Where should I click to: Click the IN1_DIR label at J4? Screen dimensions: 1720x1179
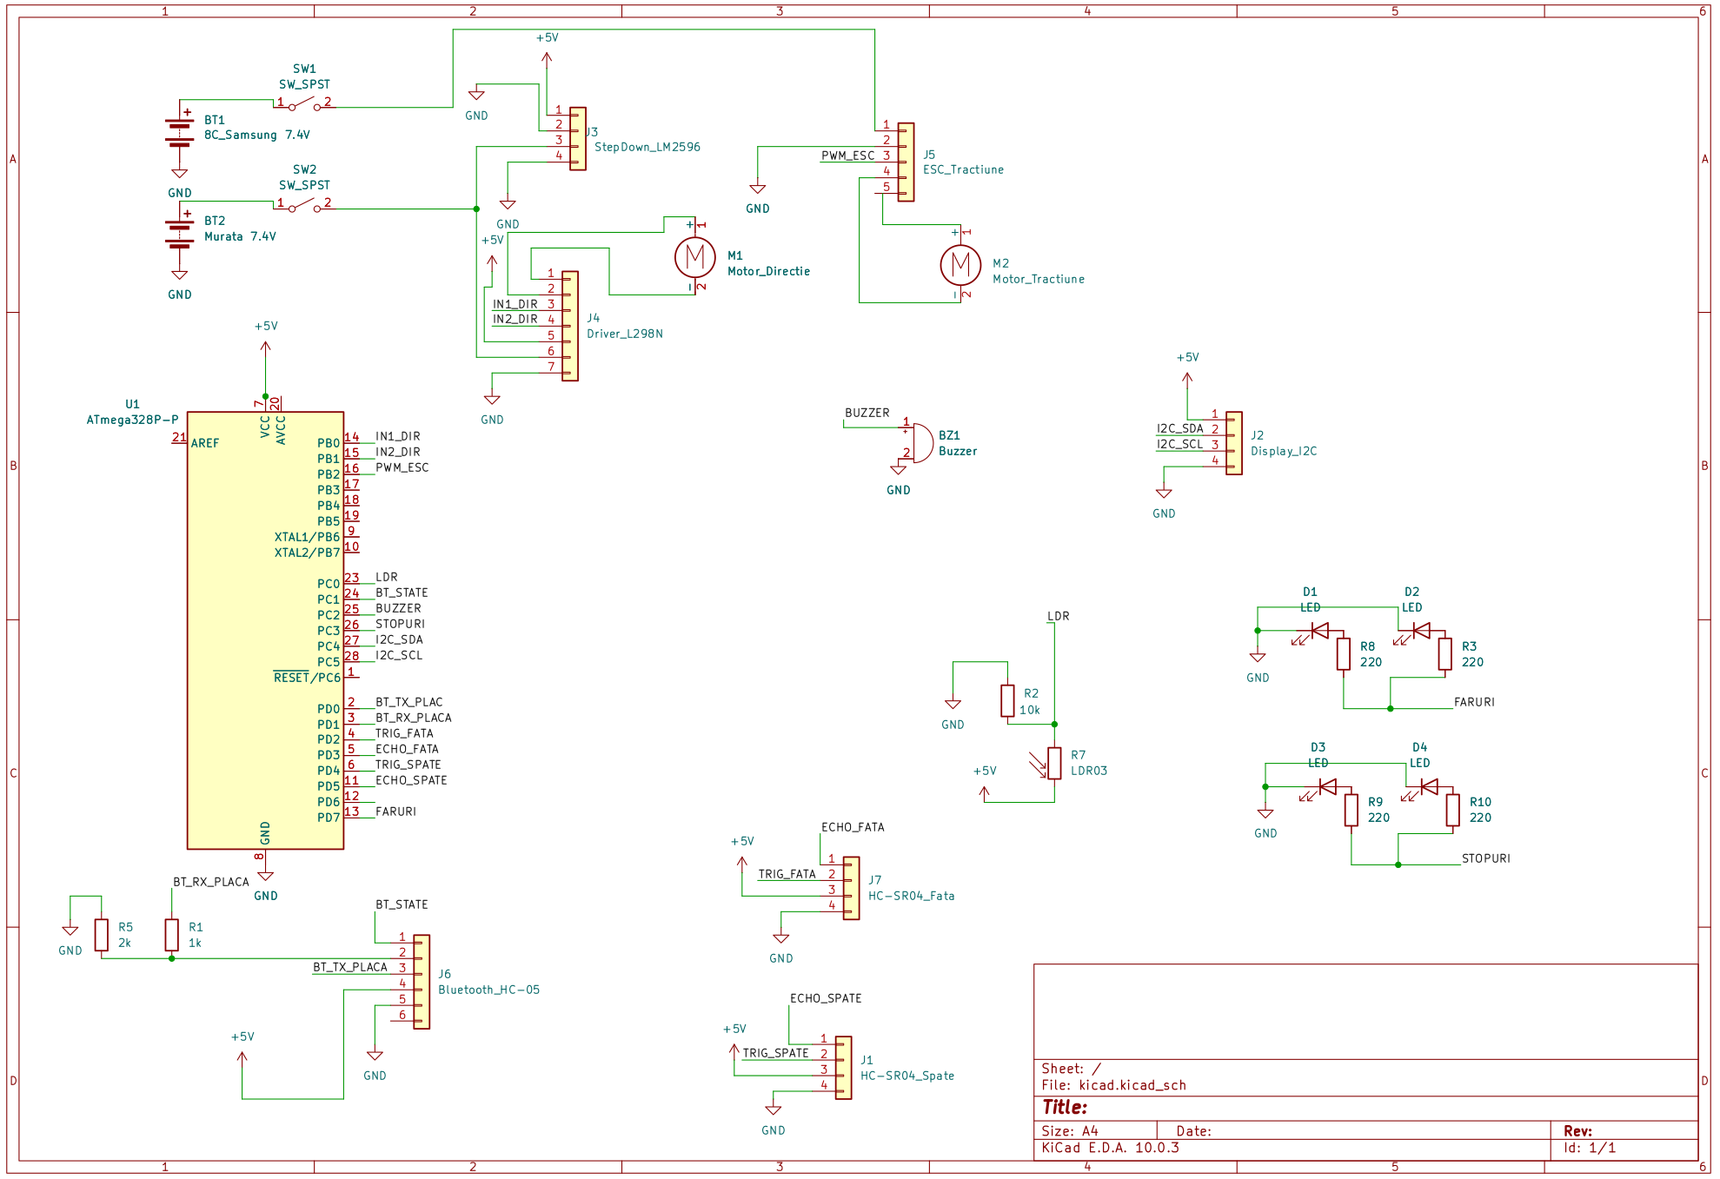515,305
